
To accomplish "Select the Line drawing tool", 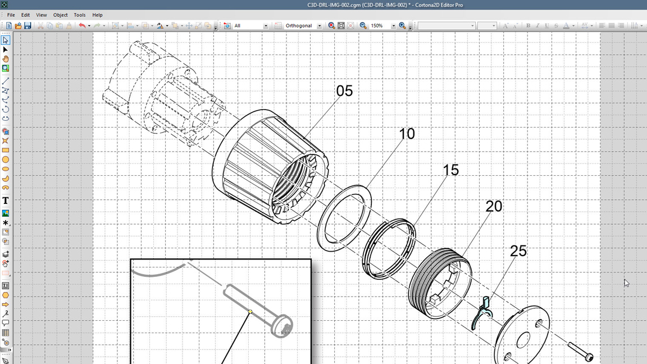I will (6, 81).
